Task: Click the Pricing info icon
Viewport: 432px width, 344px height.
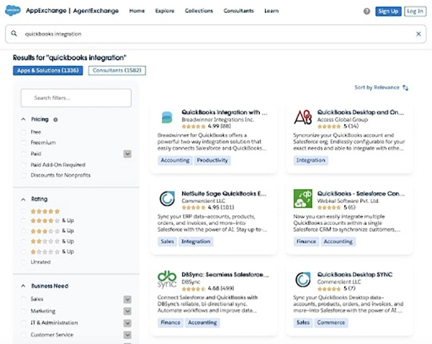Action: tap(55, 120)
